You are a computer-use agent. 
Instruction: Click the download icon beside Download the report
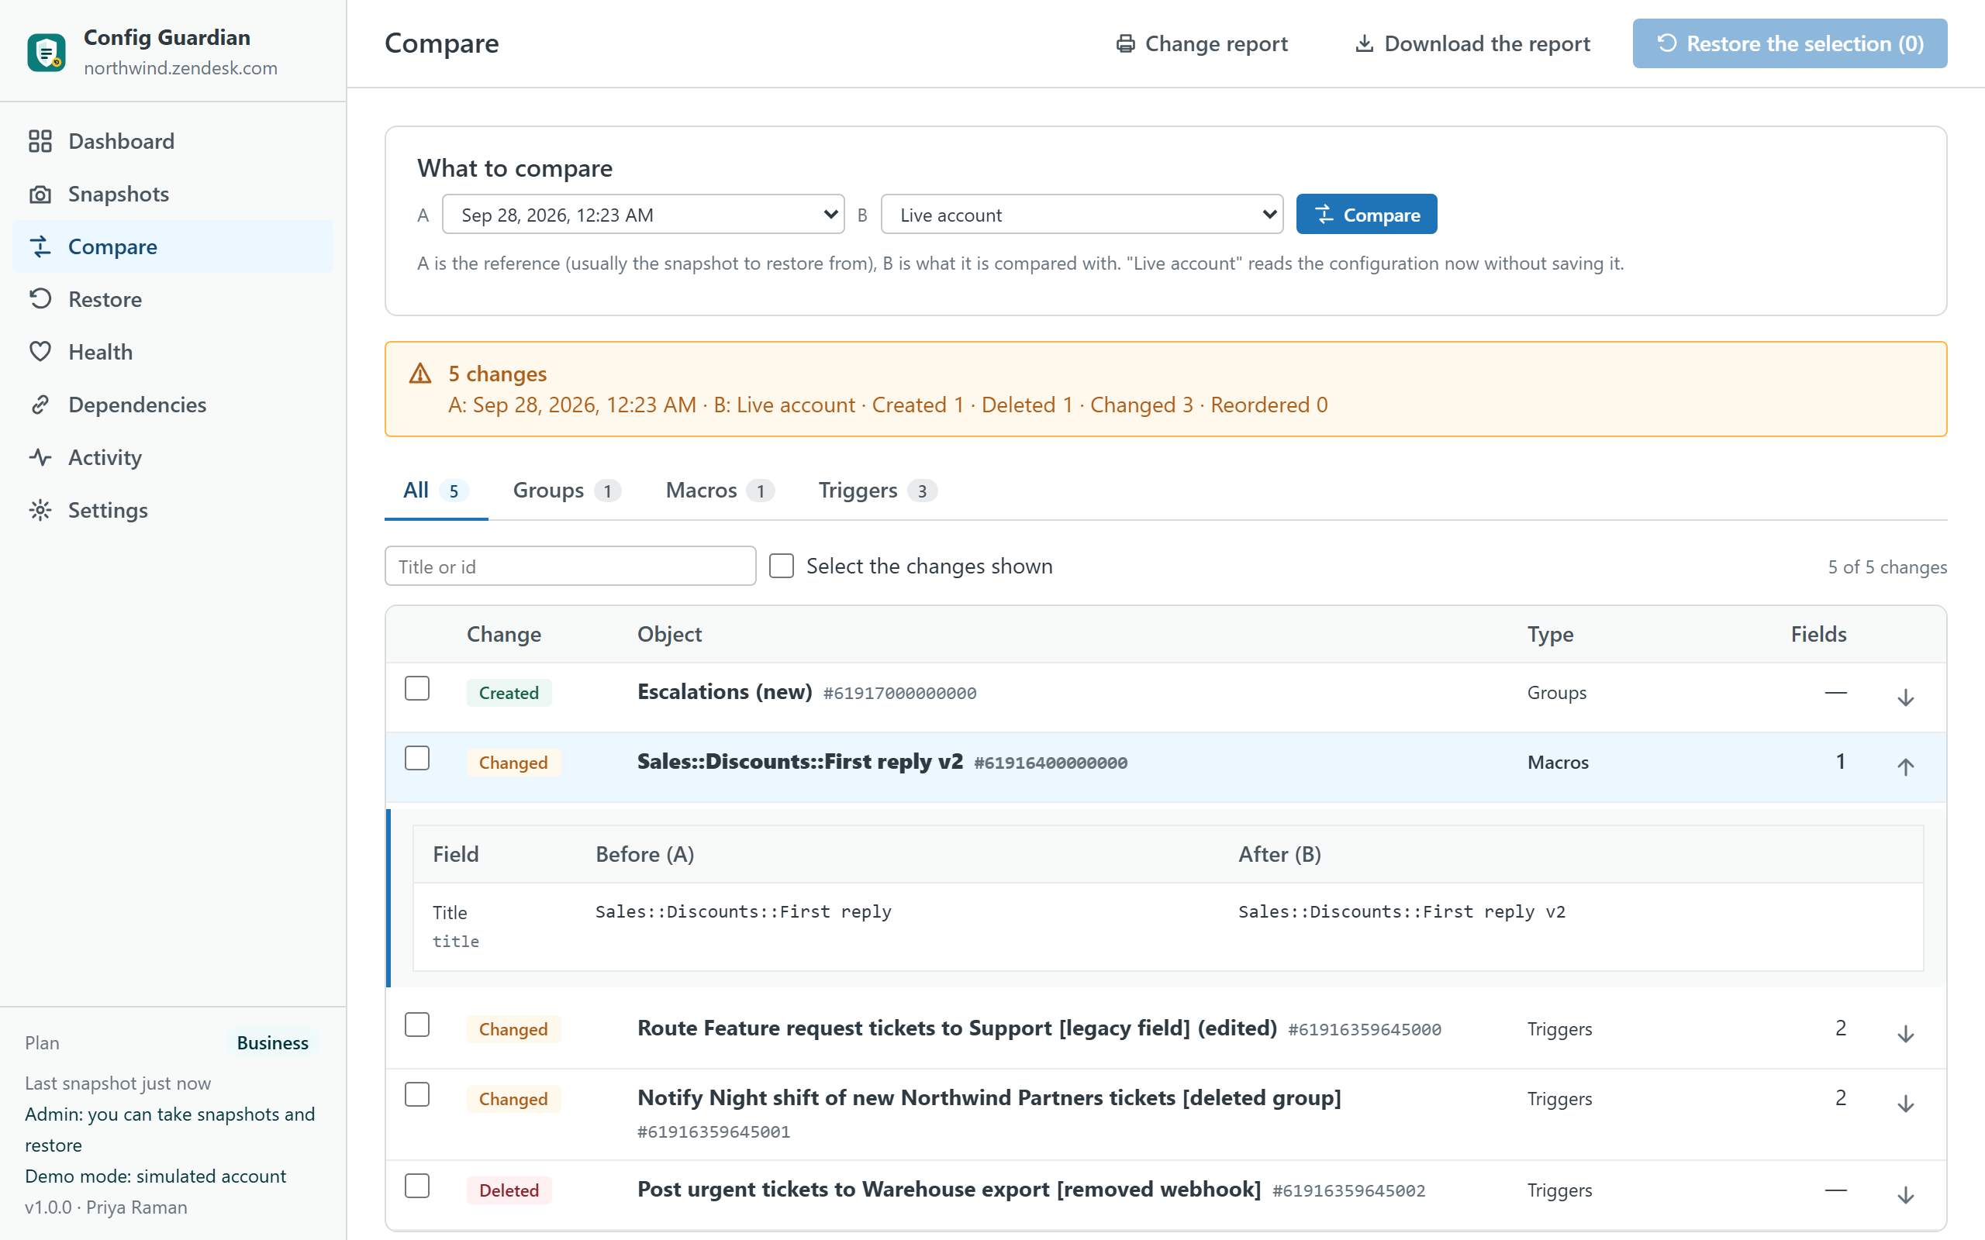click(x=1364, y=43)
